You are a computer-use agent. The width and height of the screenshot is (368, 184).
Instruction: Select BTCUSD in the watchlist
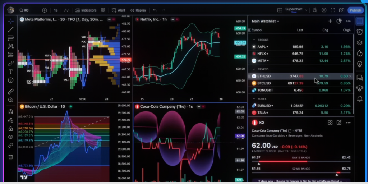[301, 83]
